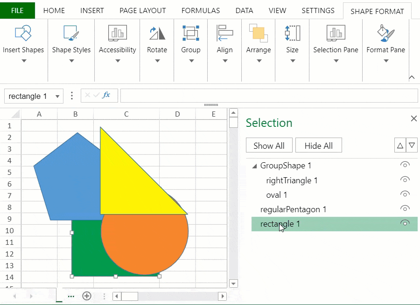Open the Shape Styles icon
The height and width of the screenshot is (305, 420).
point(71,33)
